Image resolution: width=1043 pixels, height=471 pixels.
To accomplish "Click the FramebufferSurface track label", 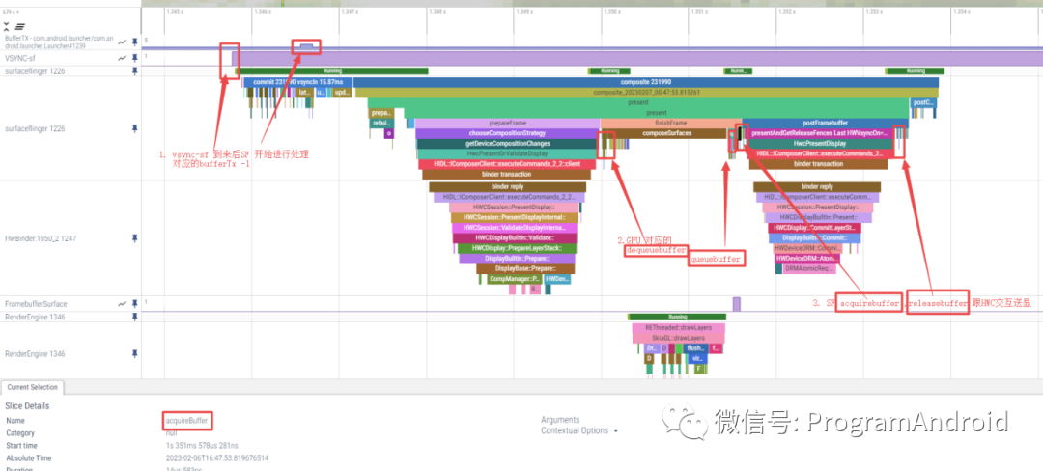I will [36, 304].
